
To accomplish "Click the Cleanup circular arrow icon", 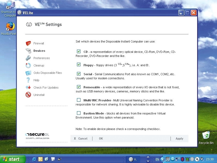I will [x=28, y=65].
